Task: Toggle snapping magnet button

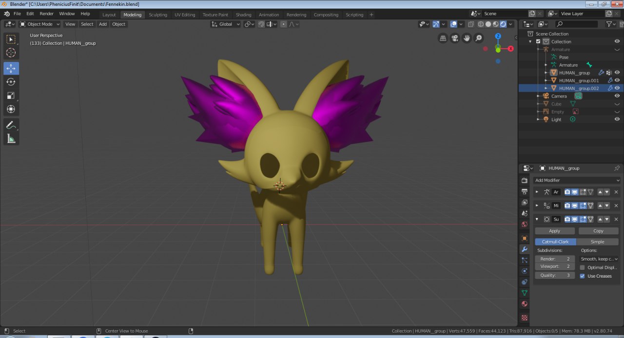Action: pos(261,24)
